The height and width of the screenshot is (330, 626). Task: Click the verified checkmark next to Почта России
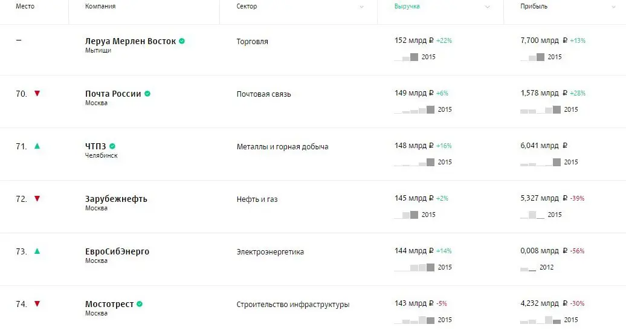coord(147,94)
